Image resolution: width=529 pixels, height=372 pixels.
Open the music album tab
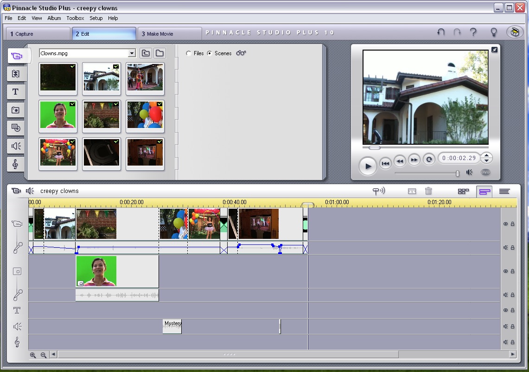pyautogui.click(x=15, y=164)
